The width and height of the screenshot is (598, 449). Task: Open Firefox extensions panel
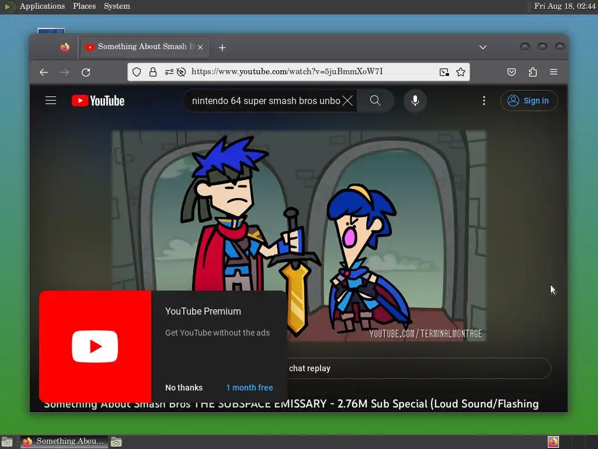pos(533,72)
